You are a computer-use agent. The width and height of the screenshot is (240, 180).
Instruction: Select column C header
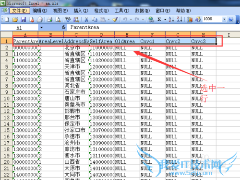coord(76,34)
